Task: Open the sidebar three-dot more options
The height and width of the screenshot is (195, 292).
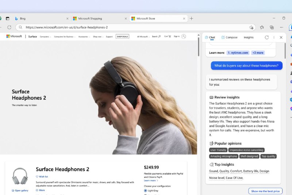Action: [x=274, y=37]
